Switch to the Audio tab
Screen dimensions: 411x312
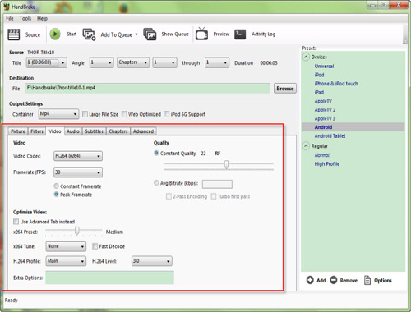[73, 131]
